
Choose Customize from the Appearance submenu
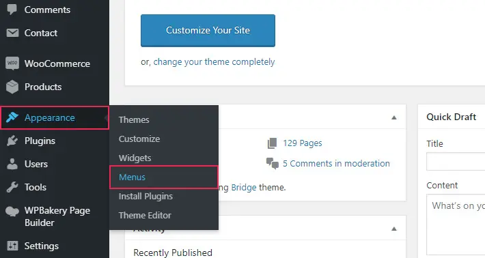click(139, 139)
